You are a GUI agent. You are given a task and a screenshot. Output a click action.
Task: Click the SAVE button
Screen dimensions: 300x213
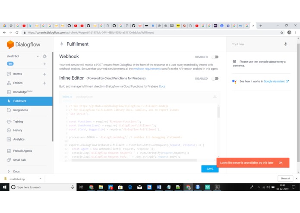[x=210, y=169]
